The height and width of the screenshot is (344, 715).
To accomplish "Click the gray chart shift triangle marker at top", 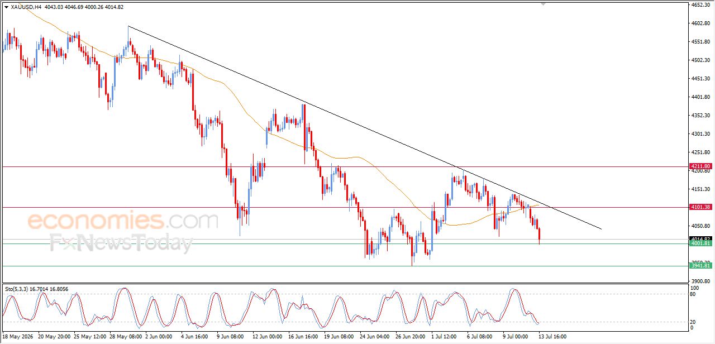I will pos(542,4).
